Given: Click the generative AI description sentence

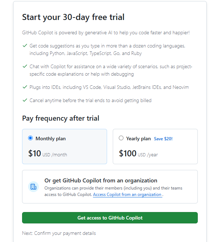Looking at the screenshot, I should [106, 32].
